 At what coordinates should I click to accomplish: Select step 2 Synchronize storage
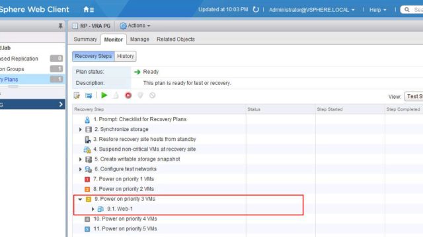[x=122, y=129]
